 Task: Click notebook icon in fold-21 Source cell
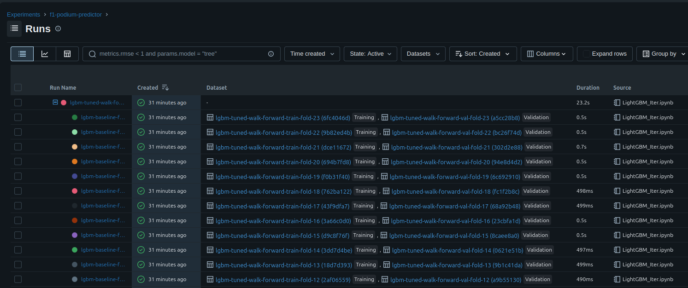coord(617,147)
